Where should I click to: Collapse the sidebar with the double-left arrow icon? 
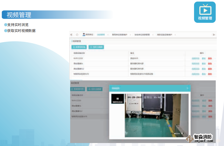tap(71, 34)
